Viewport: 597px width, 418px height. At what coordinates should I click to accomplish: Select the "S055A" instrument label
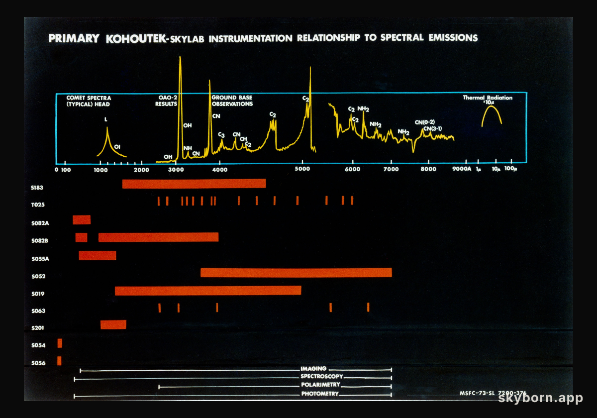coord(40,259)
